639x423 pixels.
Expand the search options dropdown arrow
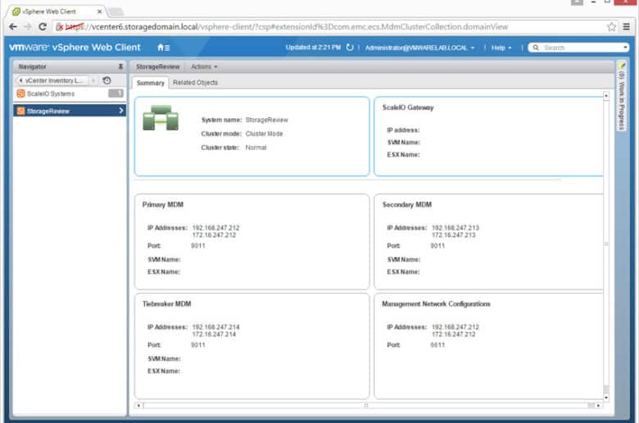[x=625, y=48]
